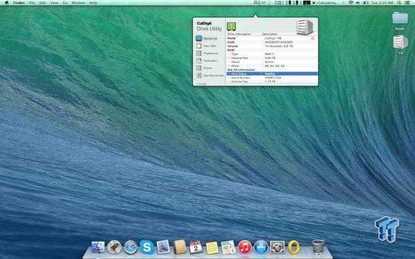Open the Disk Benchmark icon in sidebar
This screenshot has width=415, height=259.
pyautogui.click(x=199, y=76)
